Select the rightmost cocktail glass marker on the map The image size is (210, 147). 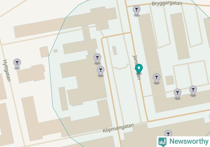193,91
